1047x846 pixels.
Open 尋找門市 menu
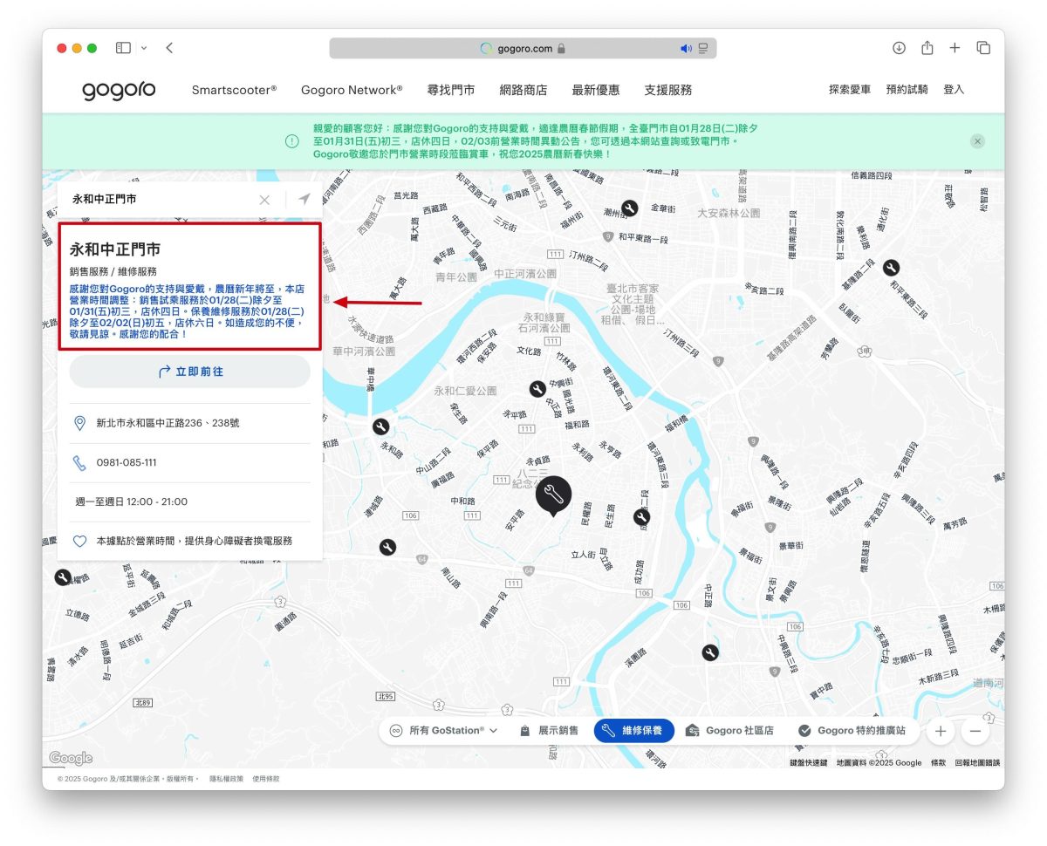pos(451,90)
